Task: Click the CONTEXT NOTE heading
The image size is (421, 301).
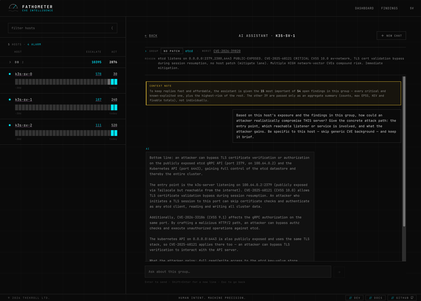Action: [161, 86]
